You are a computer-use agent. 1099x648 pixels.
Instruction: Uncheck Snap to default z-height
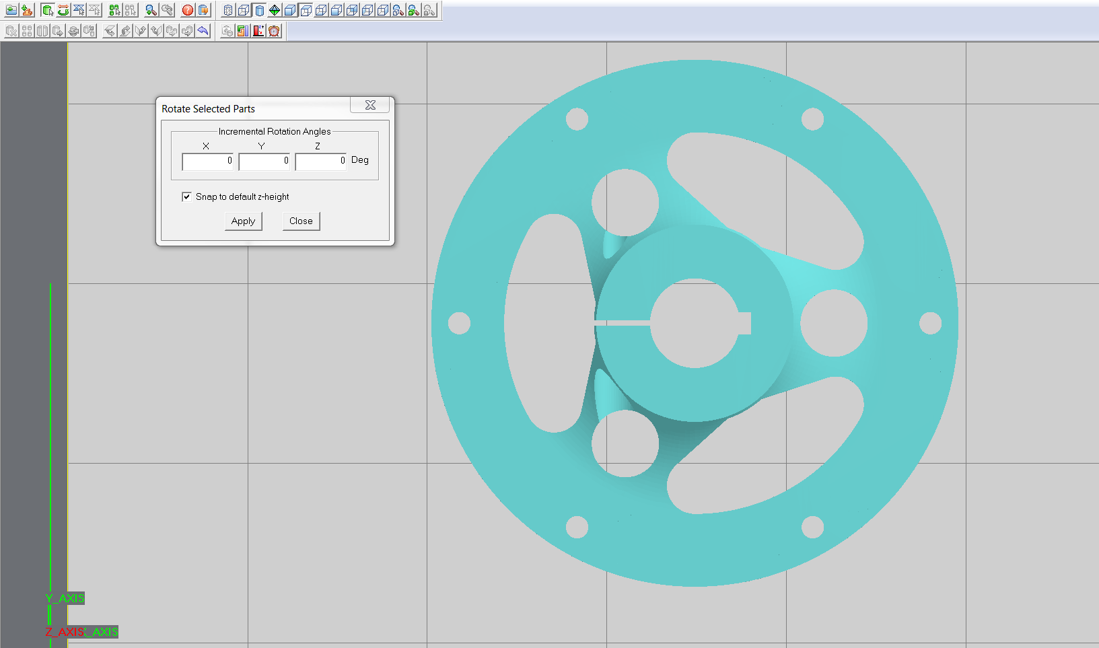[x=186, y=196]
